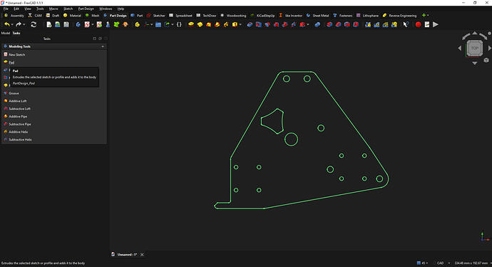Open the Sketch menu
Image resolution: width=492 pixels, height=267 pixels.
point(68,9)
